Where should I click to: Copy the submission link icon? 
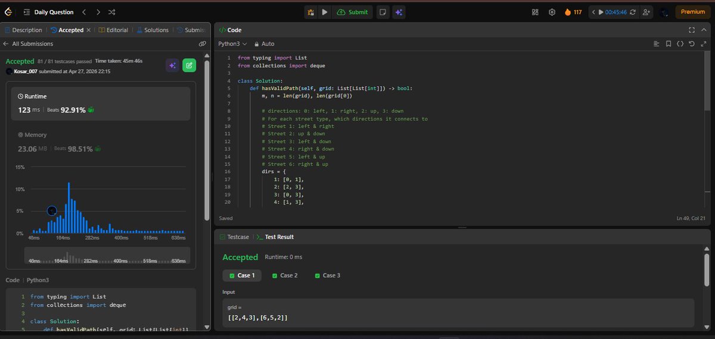tap(203, 43)
